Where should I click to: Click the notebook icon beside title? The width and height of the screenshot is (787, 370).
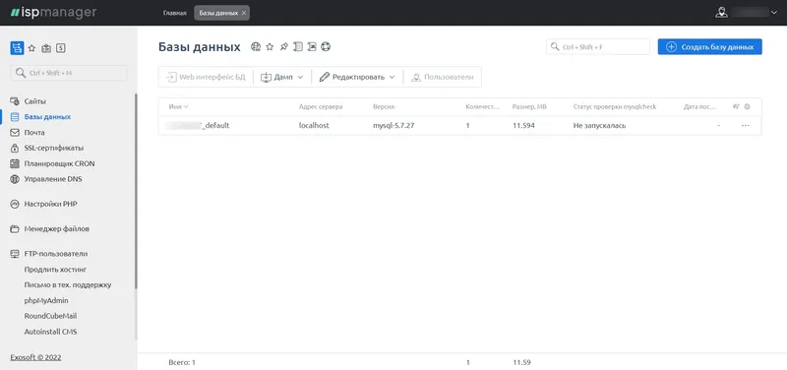point(298,46)
